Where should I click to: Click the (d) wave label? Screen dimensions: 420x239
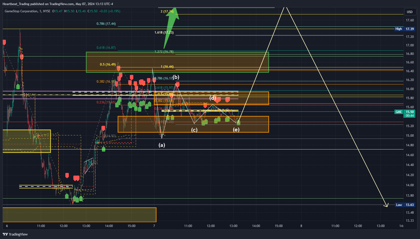click(x=213, y=98)
